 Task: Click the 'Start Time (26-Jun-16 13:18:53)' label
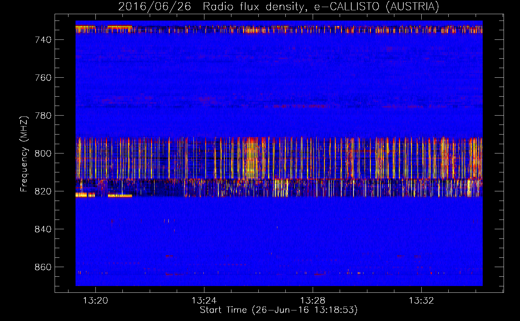279,310
